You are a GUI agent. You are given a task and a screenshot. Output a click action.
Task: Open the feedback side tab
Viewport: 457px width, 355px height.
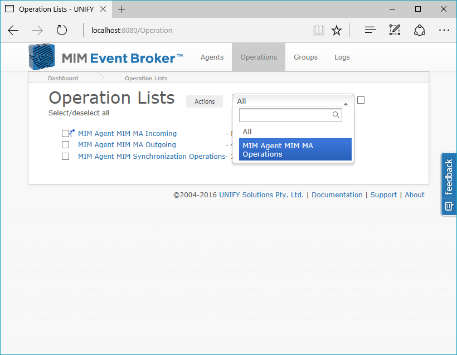tap(449, 184)
